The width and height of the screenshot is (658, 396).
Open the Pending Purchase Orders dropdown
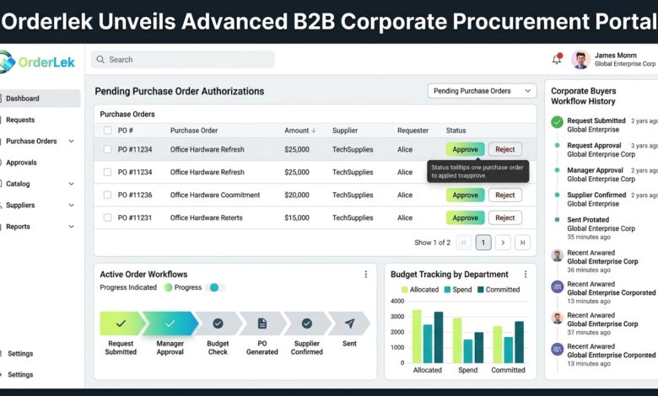point(483,91)
